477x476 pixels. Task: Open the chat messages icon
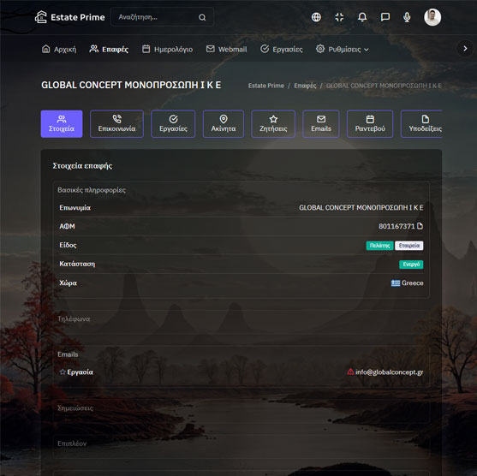(x=385, y=17)
